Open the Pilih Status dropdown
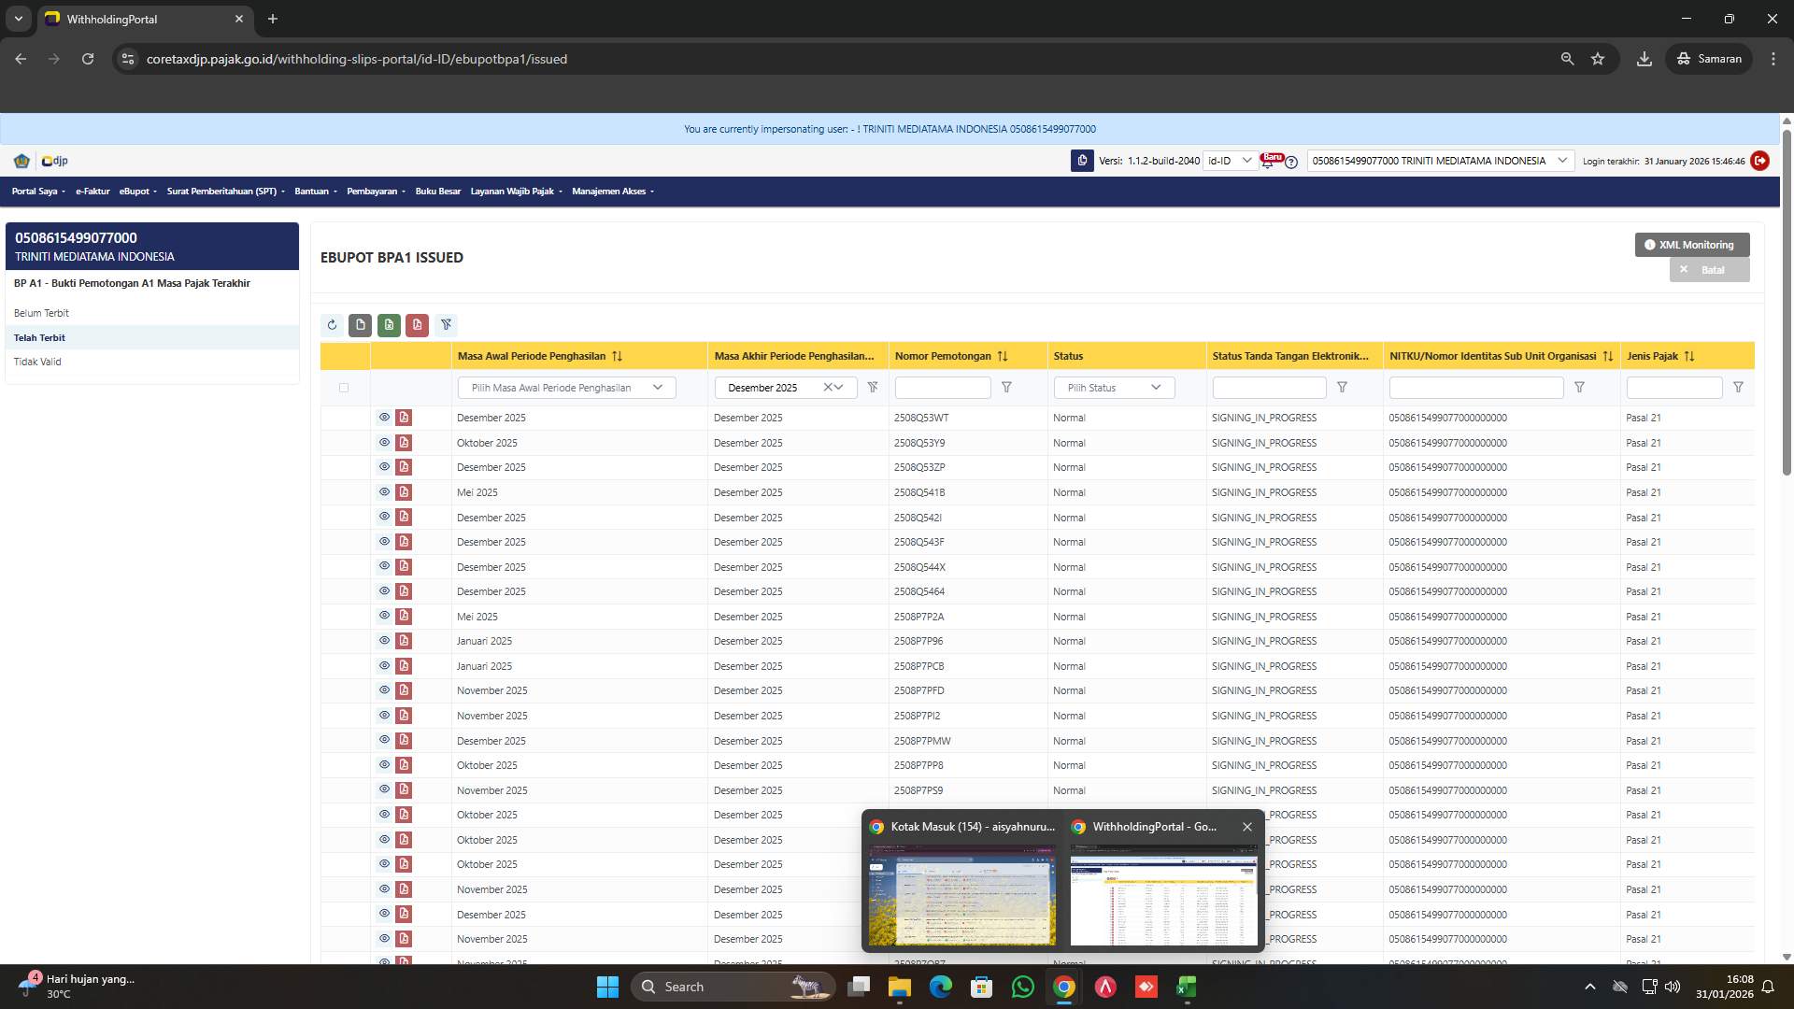The width and height of the screenshot is (1794, 1009). [1114, 387]
